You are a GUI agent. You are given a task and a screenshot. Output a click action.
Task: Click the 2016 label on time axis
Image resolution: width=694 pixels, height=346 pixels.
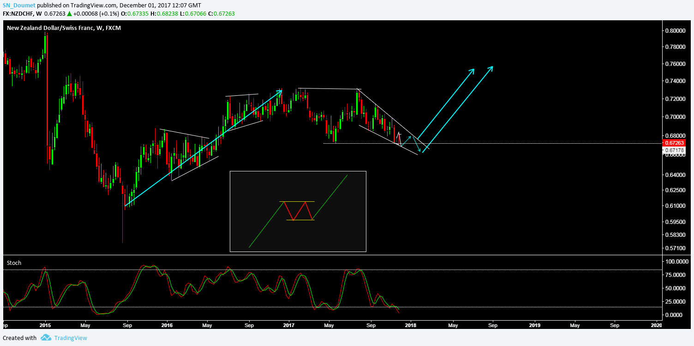[167, 325]
